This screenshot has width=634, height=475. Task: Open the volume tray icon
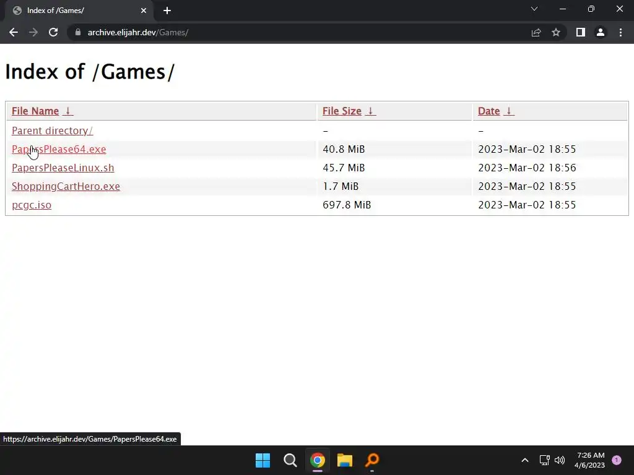click(560, 460)
